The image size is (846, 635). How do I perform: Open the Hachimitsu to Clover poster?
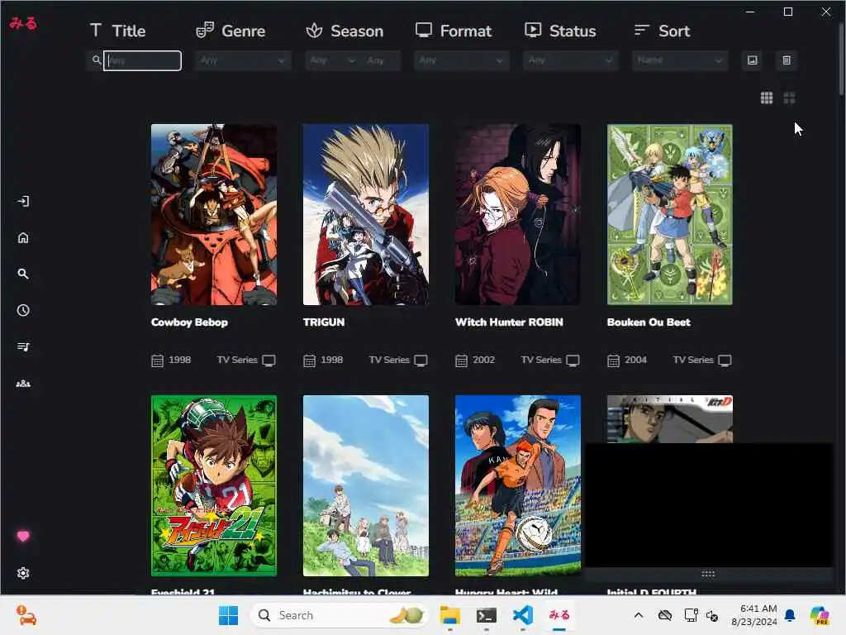coord(366,486)
